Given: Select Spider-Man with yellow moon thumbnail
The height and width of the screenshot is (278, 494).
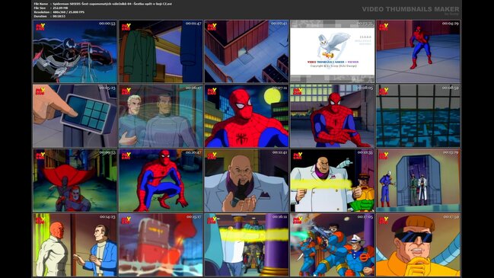Looking at the screenshot, I should (x=247, y=116).
